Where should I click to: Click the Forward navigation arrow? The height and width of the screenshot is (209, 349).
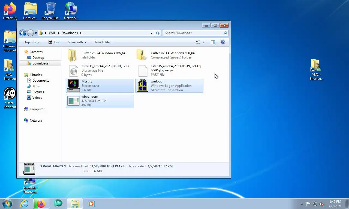(x=30, y=33)
